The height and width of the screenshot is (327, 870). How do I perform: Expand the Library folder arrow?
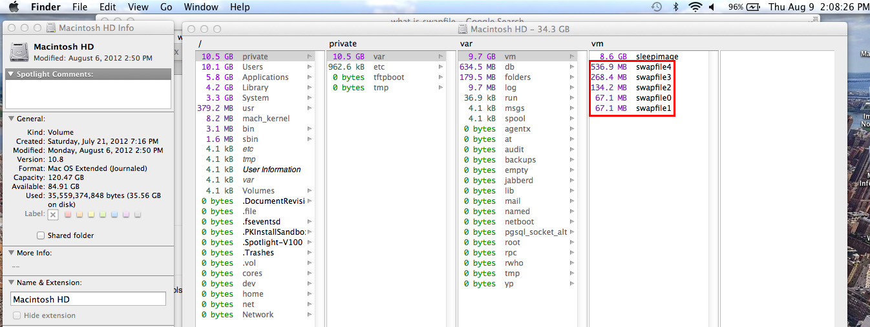(310, 88)
